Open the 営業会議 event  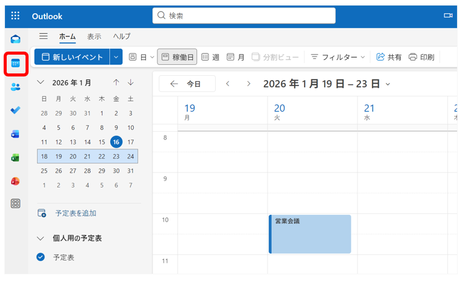pos(309,234)
